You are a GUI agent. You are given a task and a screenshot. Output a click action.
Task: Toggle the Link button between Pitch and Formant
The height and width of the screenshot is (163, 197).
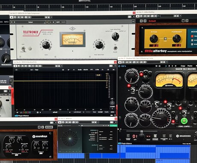(165, 39)
